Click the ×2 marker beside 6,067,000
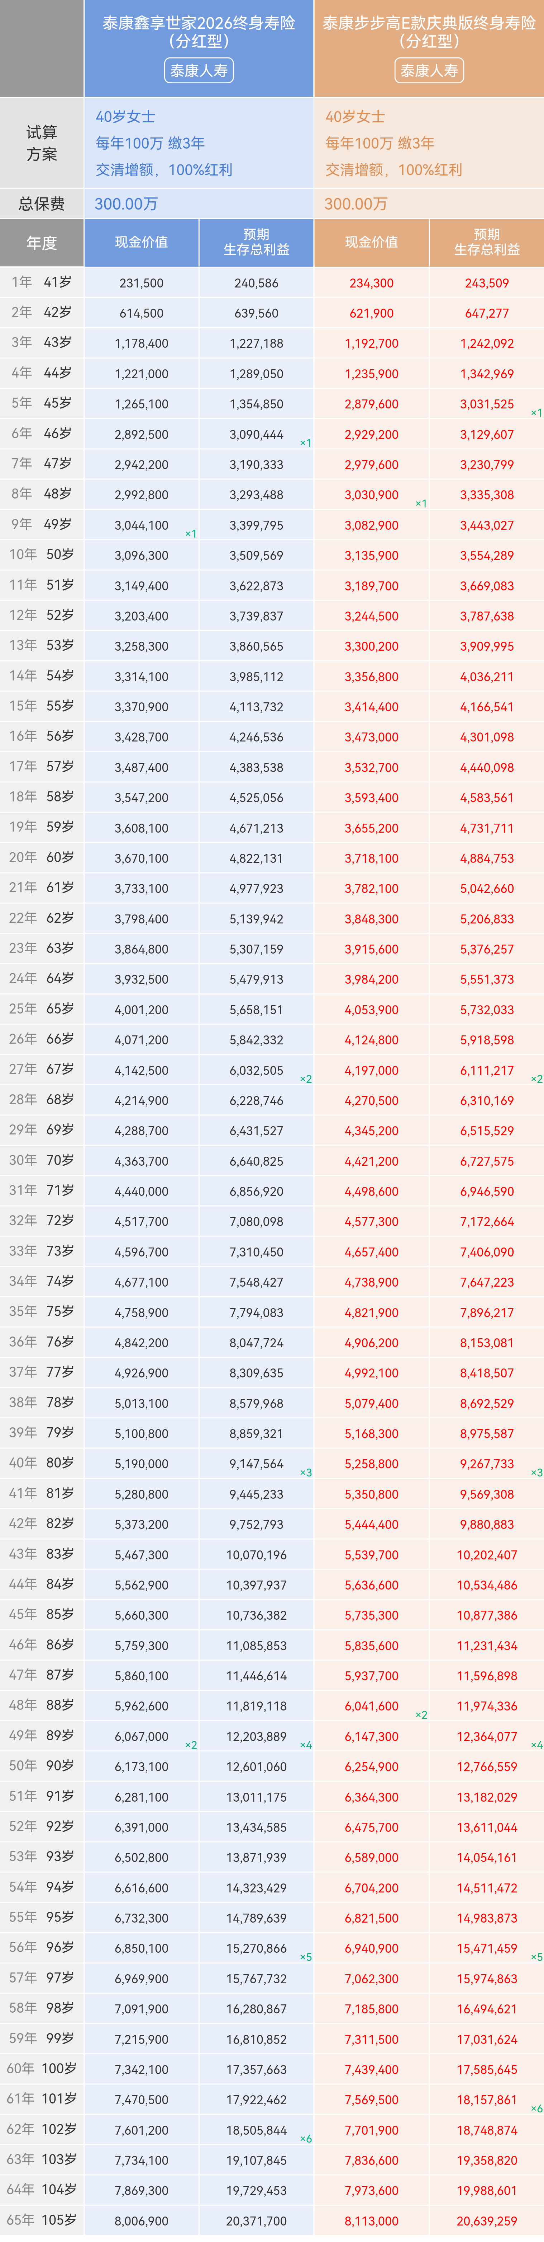The image size is (544, 2242). [191, 1745]
